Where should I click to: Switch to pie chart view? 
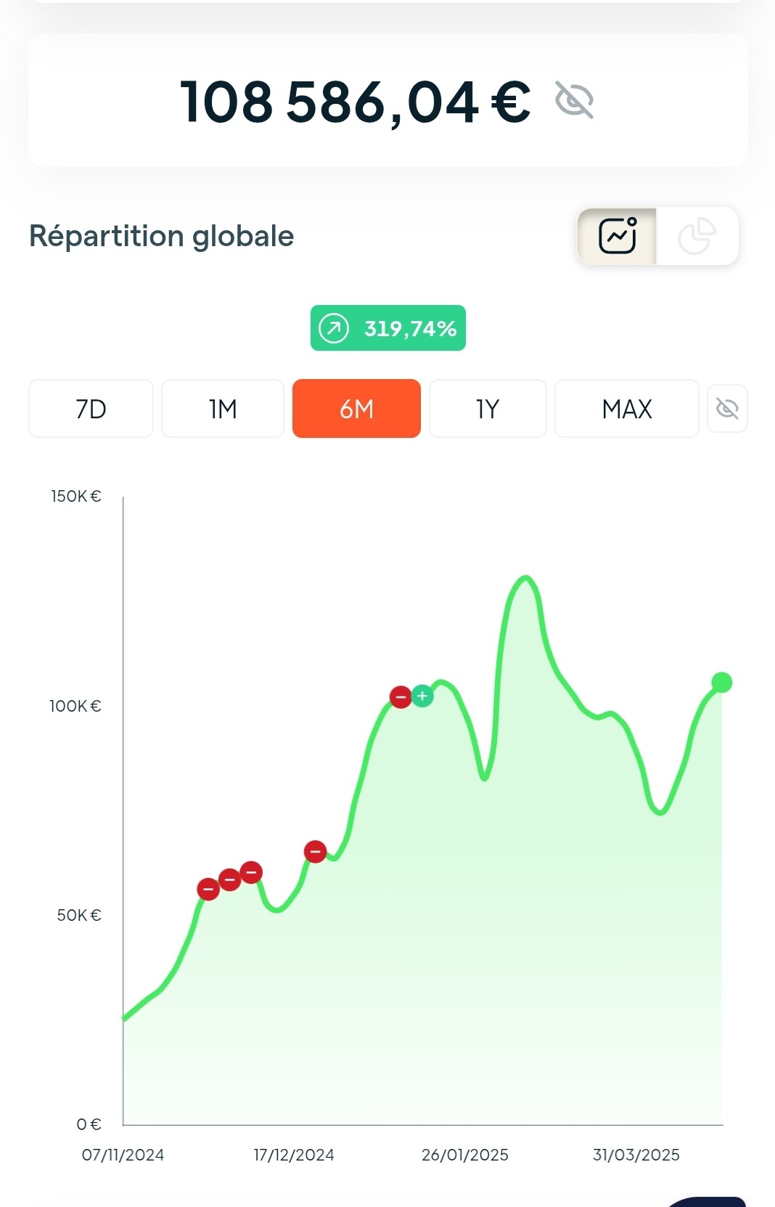click(x=697, y=236)
